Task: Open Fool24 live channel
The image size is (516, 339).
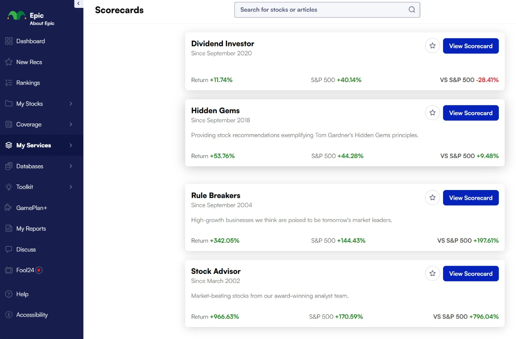Action: click(25, 270)
